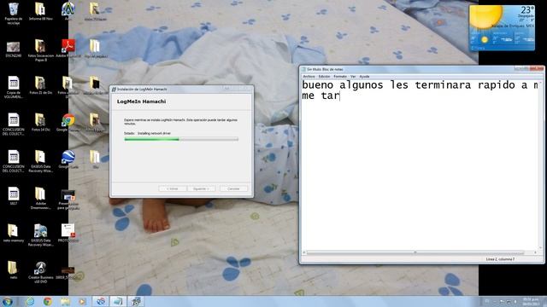This screenshot has width=547, height=307.
Task: Open the Ayuda menu in Notepad
Action: tap(364, 76)
